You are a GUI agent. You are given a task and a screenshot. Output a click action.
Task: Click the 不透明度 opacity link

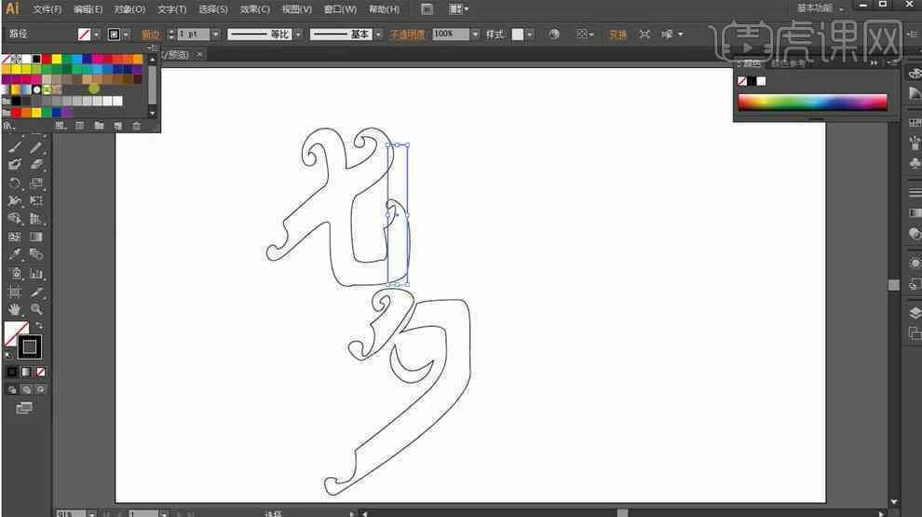point(407,34)
